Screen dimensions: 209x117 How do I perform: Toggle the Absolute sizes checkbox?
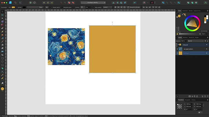62,7
